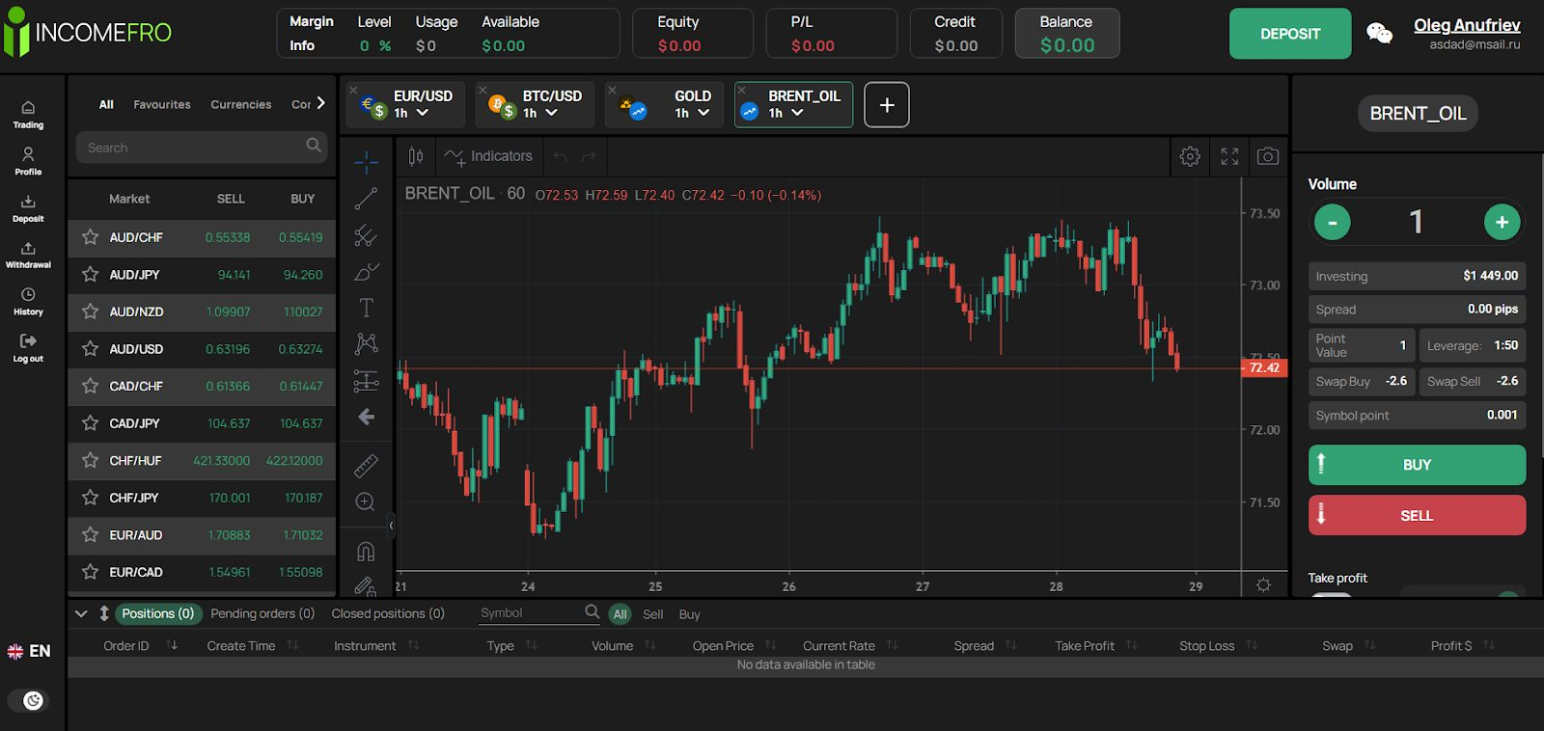Open the EN language selector
The height and width of the screenshot is (731, 1544).
pyautogui.click(x=29, y=651)
